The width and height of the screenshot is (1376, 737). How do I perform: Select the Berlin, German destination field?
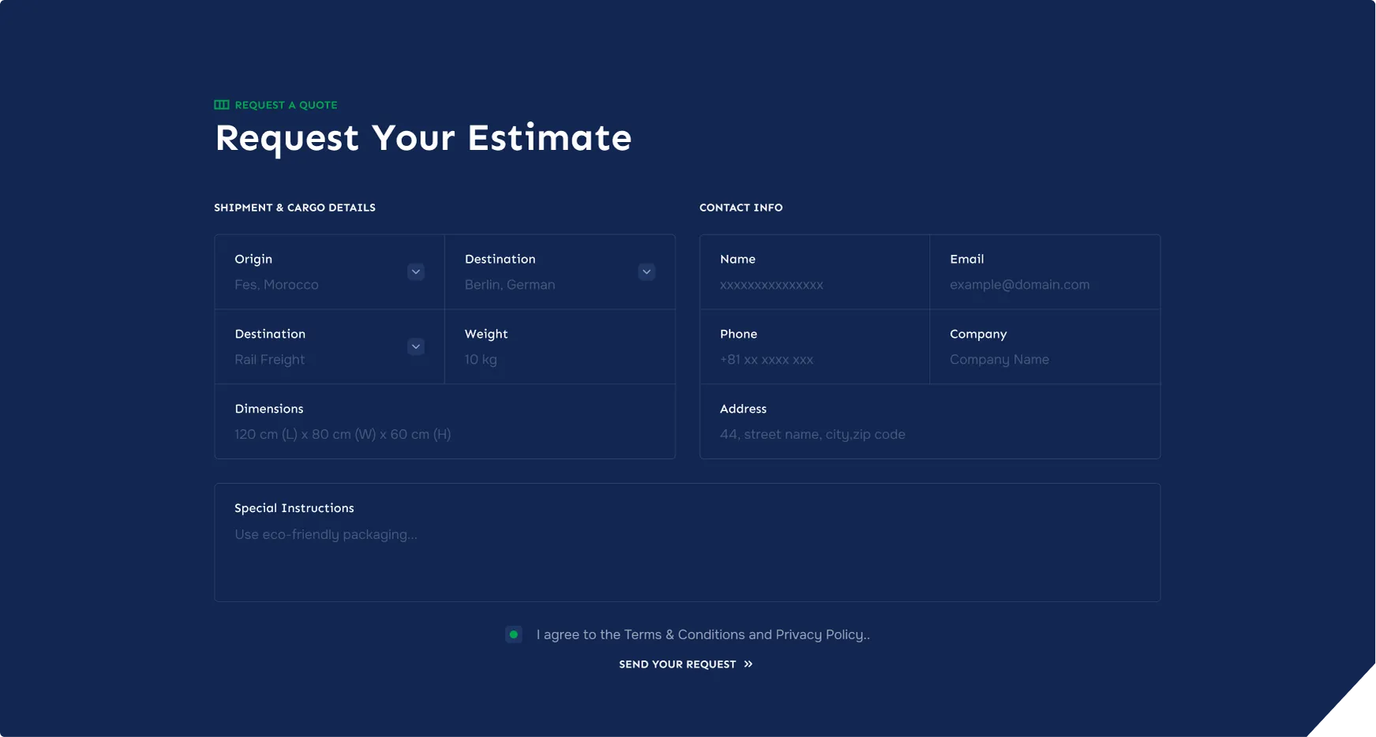pyautogui.click(x=545, y=285)
